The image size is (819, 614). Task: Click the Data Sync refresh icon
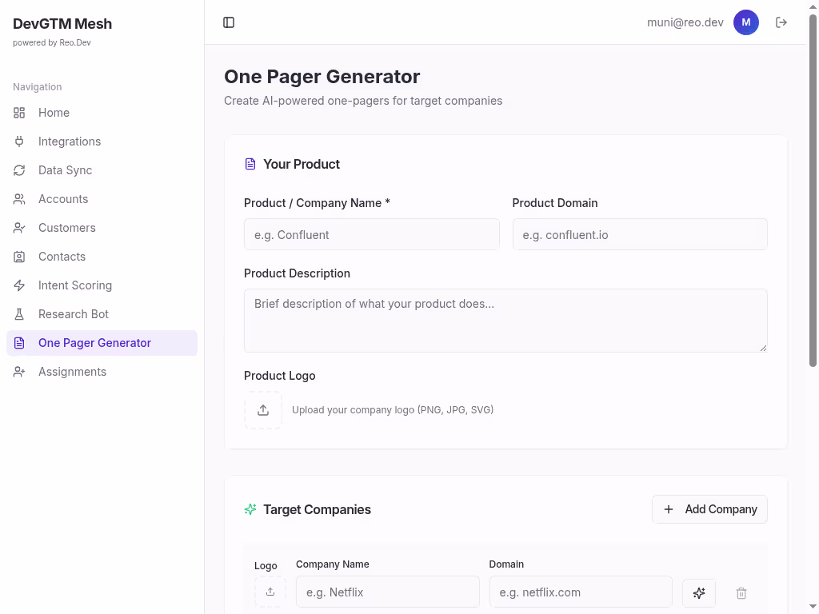[18, 169]
